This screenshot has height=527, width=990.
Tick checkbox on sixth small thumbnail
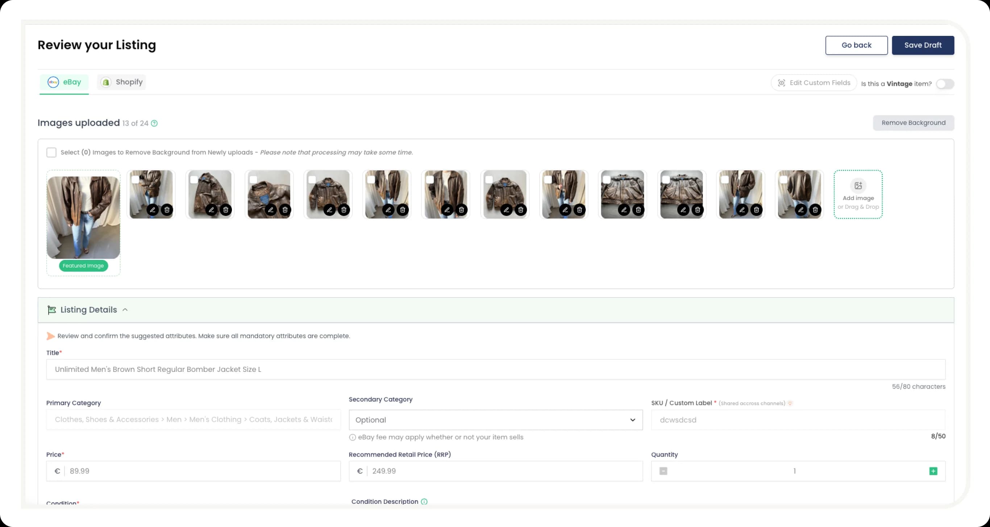click(430, 179)
